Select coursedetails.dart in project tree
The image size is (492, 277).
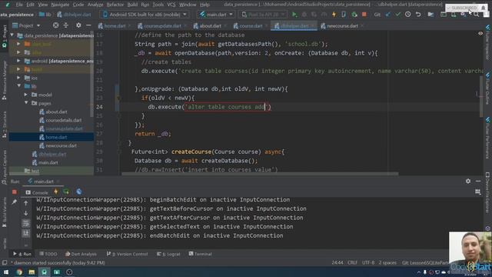coord(63,120)
